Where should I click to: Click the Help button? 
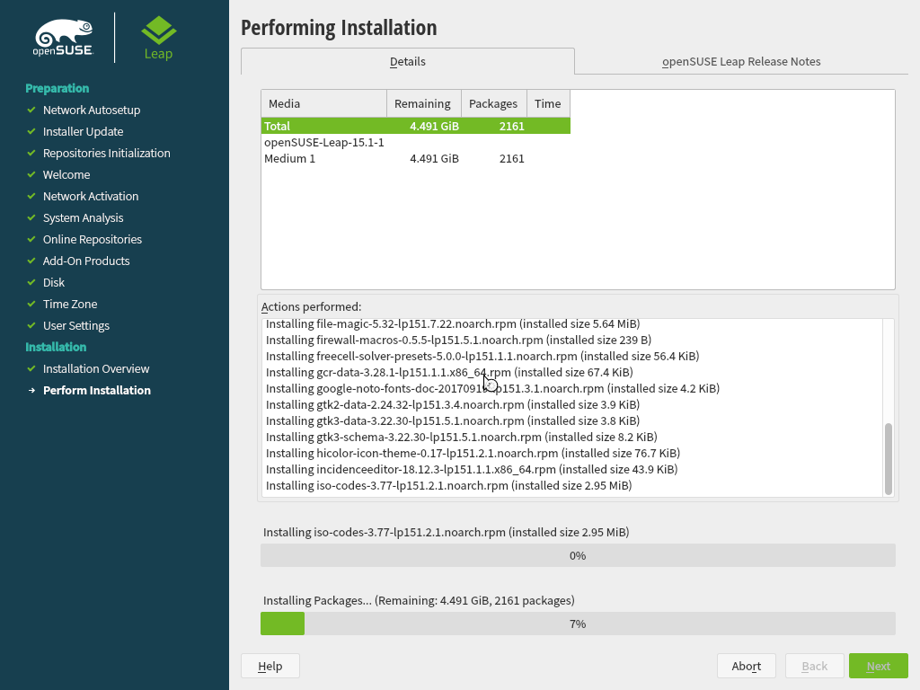270,666
